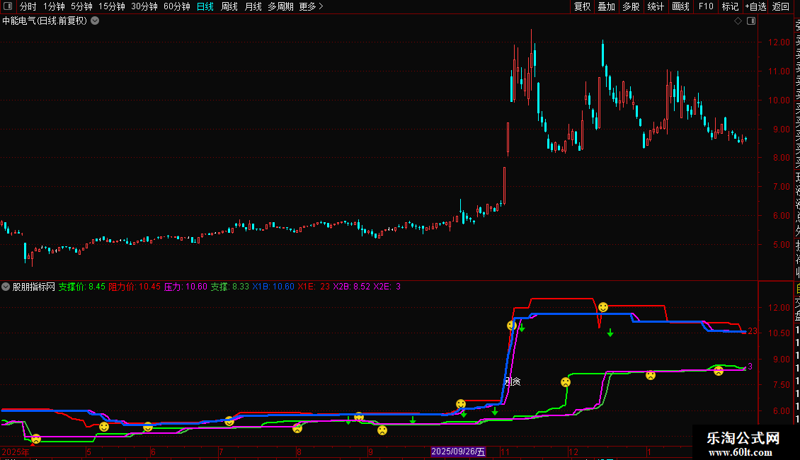
Task: Select the 5分钟 period tab
Action: (81, 6)
